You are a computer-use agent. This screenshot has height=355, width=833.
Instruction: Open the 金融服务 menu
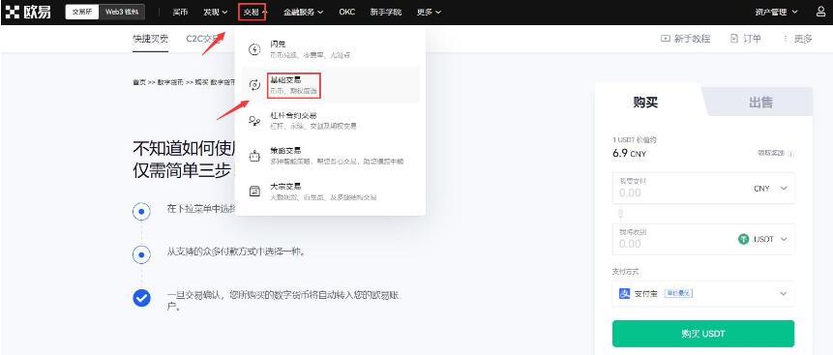click(x=303, y=12)
